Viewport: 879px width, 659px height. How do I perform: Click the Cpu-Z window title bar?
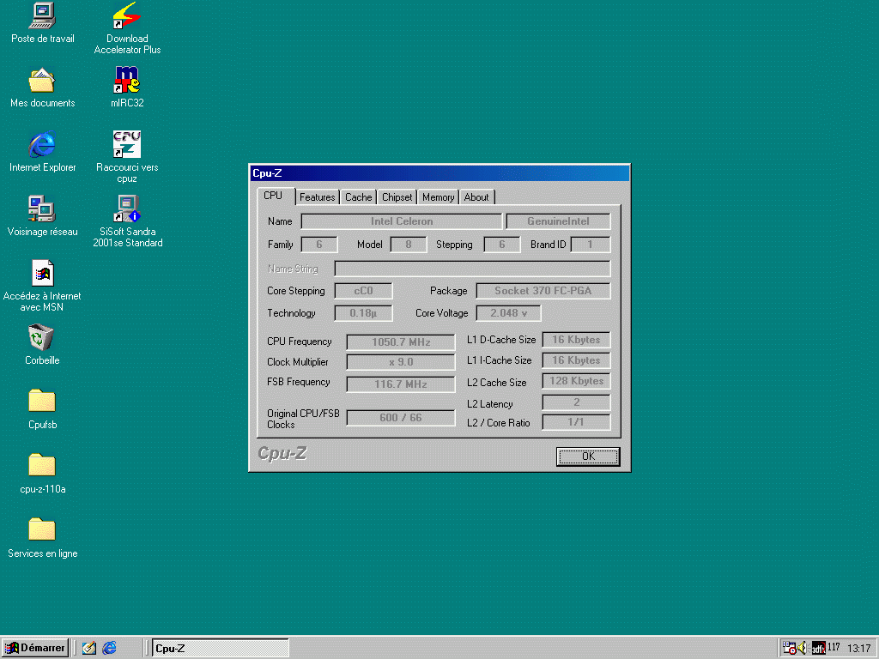coord(439,173)
